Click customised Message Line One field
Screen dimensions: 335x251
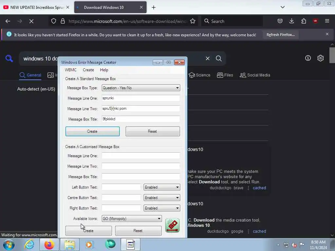click(141, 156)
